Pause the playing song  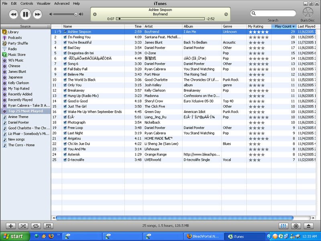25,14
